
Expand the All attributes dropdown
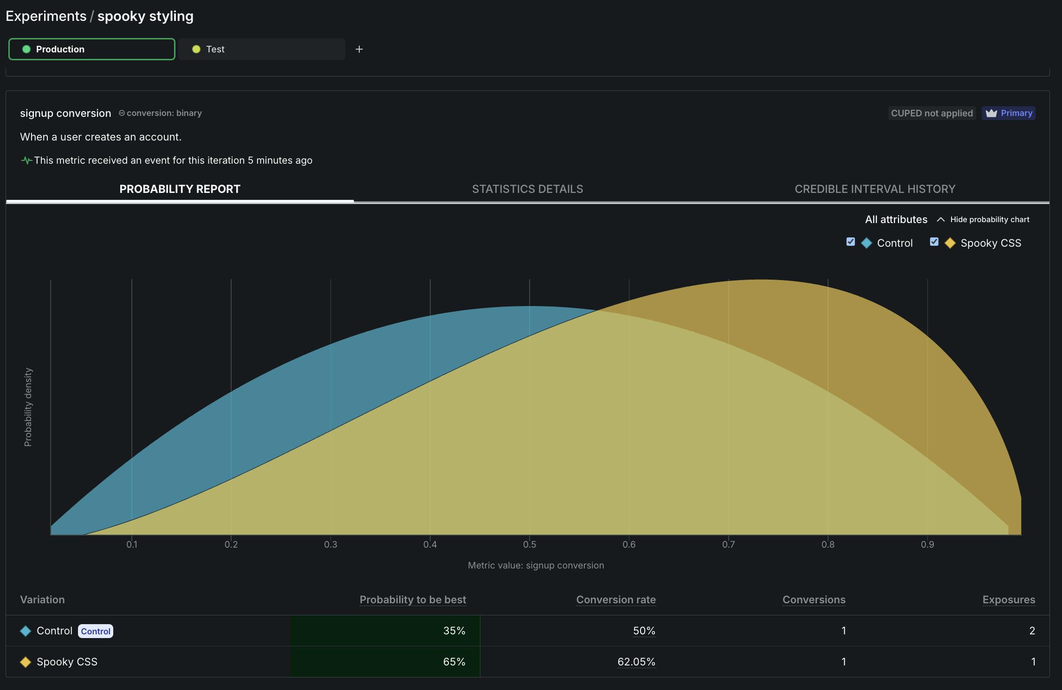coord(895,219)
